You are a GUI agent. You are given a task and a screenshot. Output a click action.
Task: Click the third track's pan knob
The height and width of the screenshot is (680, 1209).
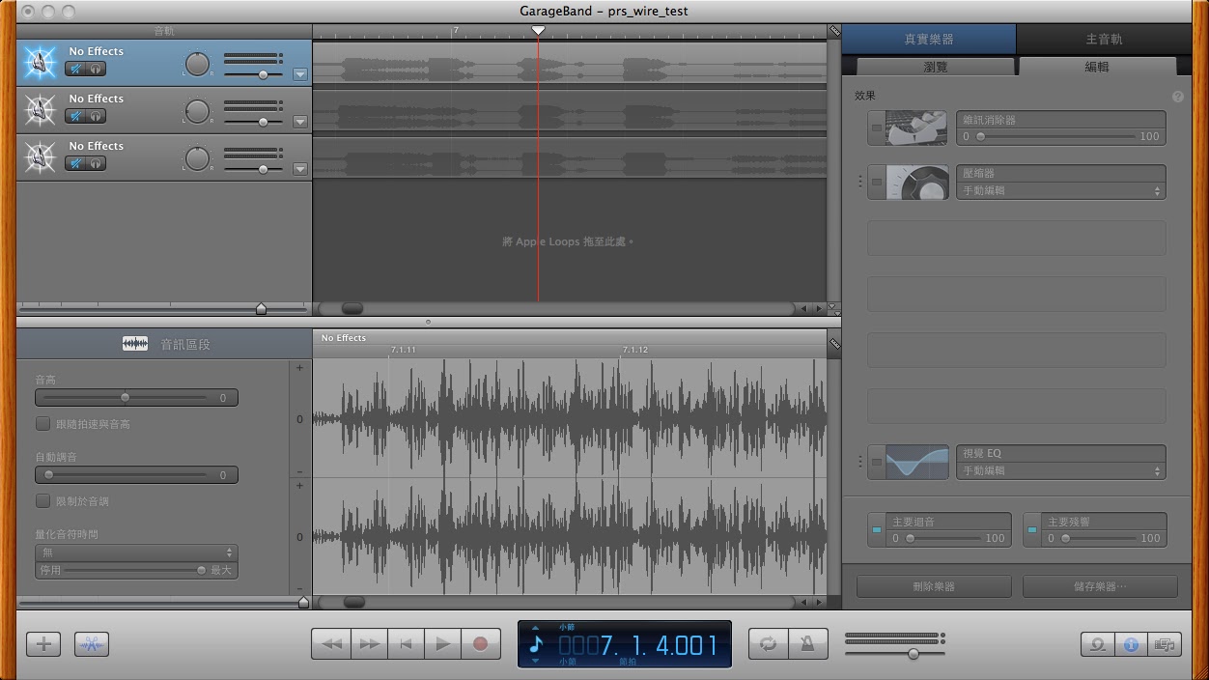coord(197,158)
